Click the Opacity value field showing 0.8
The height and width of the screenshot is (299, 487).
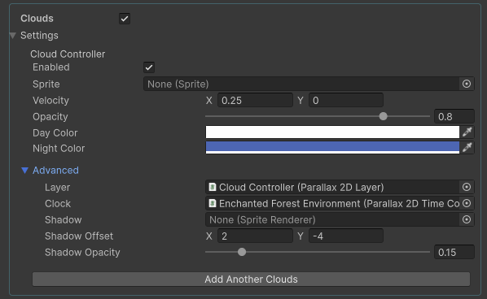(x=454, y=116)
